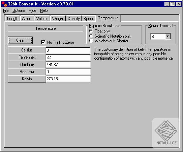
Task: Click the kelvin temperature definition text
Action: pos(134,54)
